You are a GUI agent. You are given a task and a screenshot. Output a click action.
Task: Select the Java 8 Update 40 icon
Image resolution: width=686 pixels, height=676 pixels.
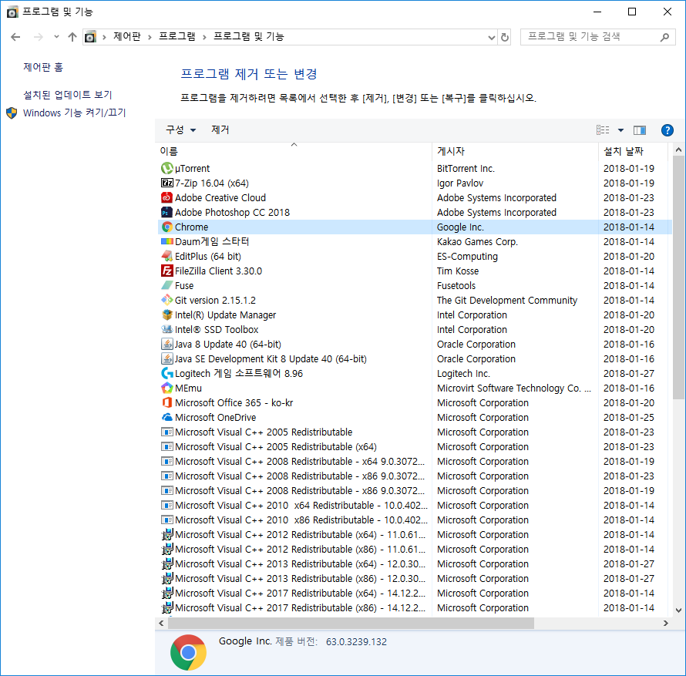166,344
